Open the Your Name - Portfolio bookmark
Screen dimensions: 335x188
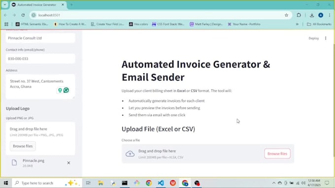(x=244, y=24)
